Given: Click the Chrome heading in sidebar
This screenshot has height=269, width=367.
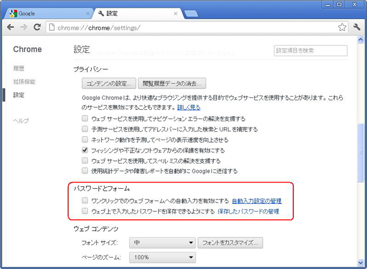Looking at the screenshot, I should coord(27,49).
